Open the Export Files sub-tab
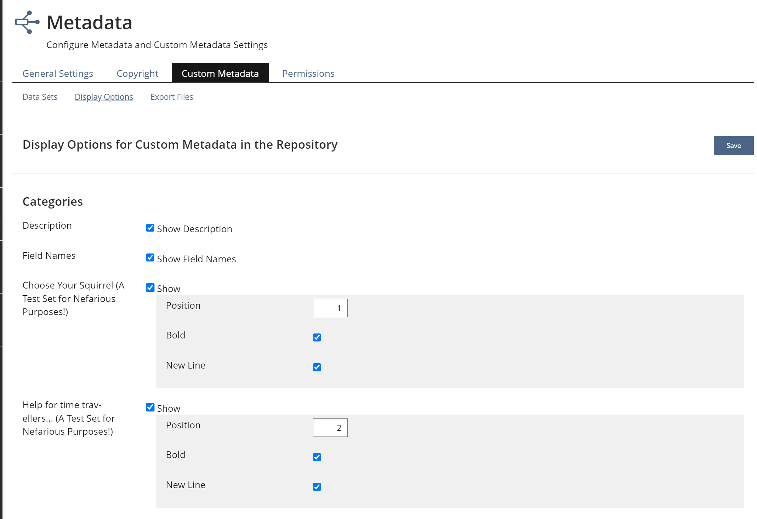The height and width of the screenshot is (519, 757). (x=172, y=97)
